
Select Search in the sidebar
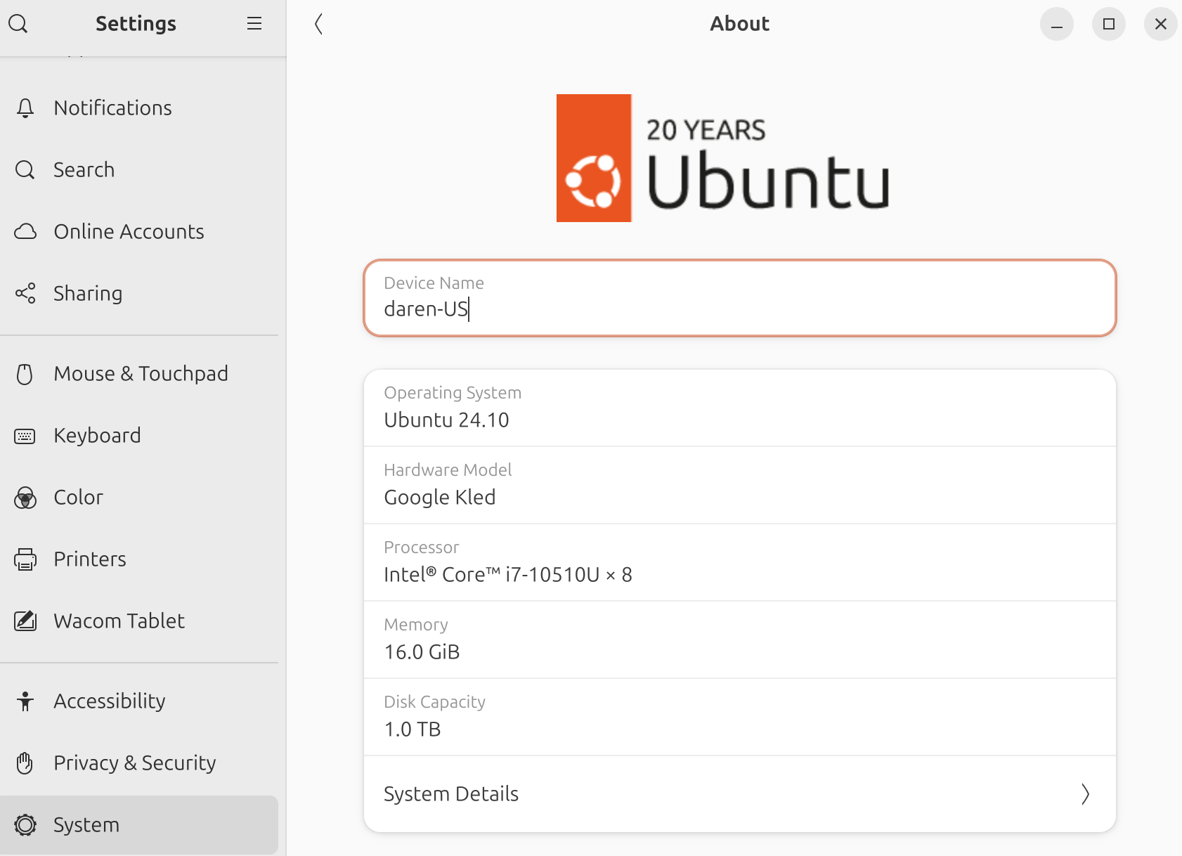(139, 170)
